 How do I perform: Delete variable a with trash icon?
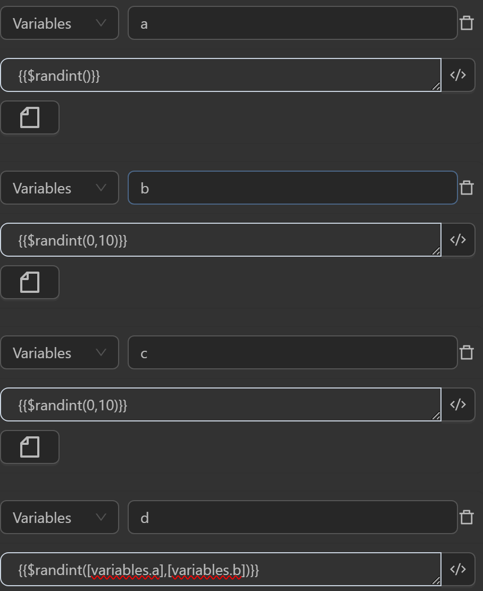pos(467,23)
